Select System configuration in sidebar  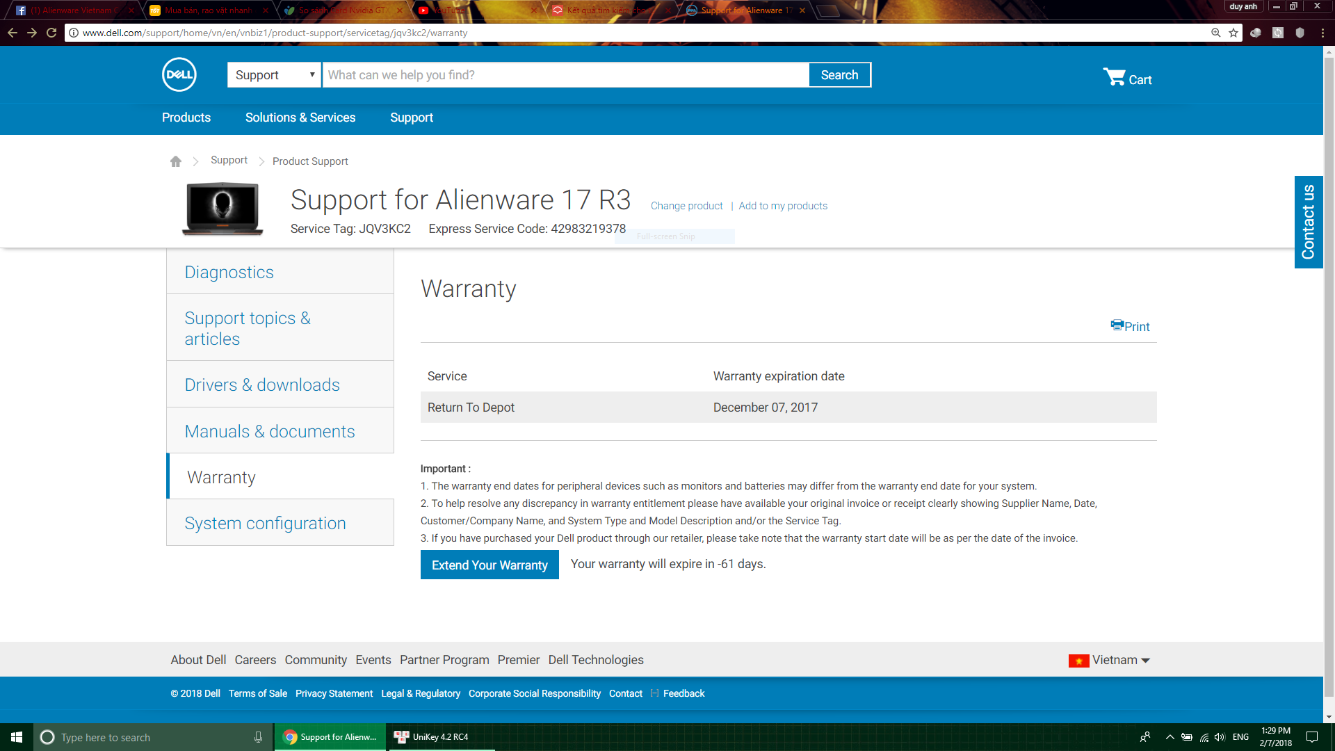click(265, 523)
